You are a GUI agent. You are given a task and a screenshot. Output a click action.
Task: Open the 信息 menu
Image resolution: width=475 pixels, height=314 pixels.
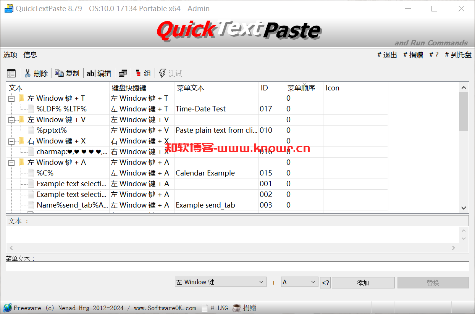[x=30, y=55]
